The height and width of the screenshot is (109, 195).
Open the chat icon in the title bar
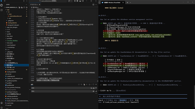(69, 1)
